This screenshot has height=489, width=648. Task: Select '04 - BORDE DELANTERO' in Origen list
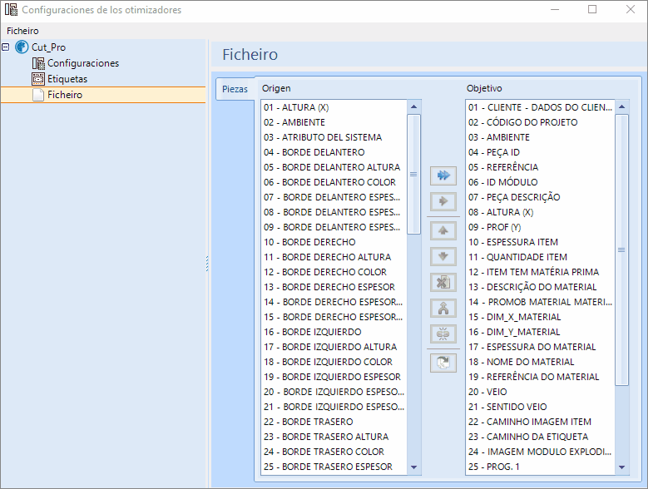point(314,152)
